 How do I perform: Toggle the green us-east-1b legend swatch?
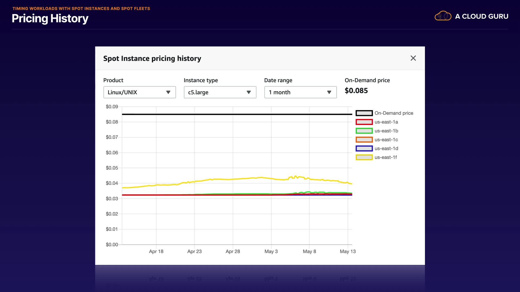coord(364,131)
